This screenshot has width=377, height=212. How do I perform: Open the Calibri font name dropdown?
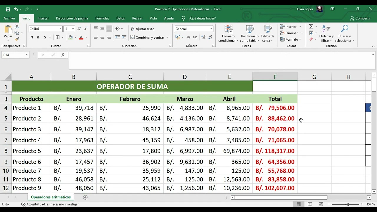60,29
